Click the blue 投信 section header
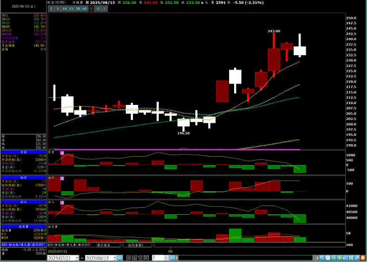 [23, 177]
